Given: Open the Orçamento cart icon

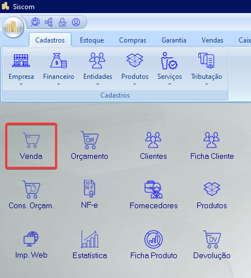Looking at the screenshot, I should tap(90, 146).
